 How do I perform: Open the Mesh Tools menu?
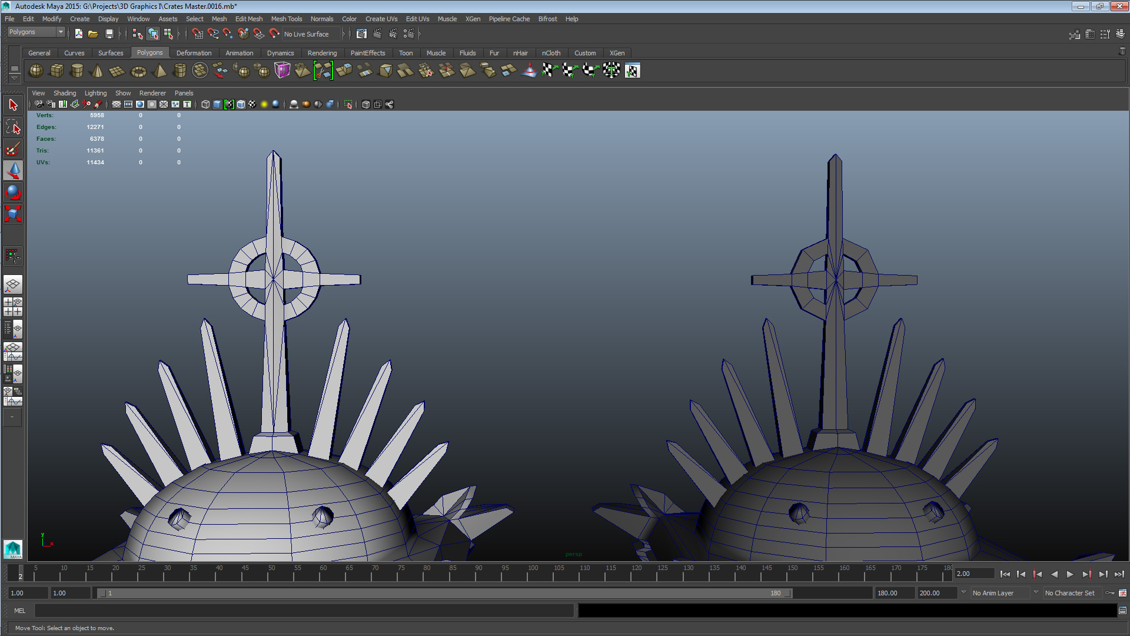[x=286, y=19]
